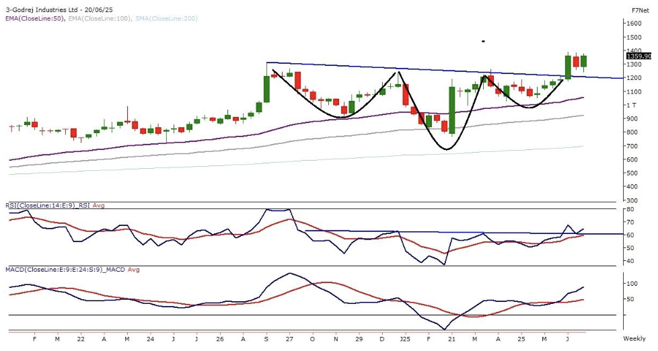Click the 700 price axis label
The height and width of the screenshot is (351, 658).
point(632,146)
